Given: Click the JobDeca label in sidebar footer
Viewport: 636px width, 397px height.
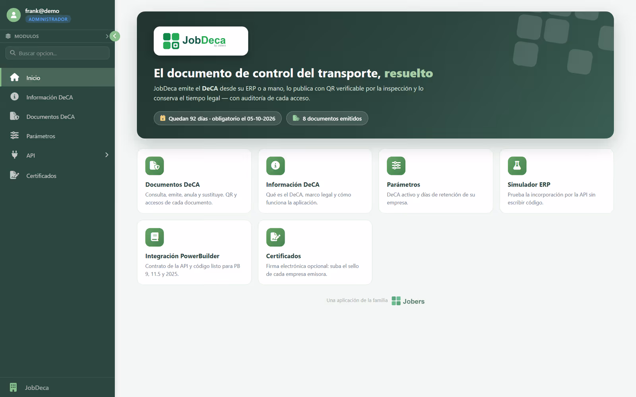Looking at the screenshot, I should point(37,388).
